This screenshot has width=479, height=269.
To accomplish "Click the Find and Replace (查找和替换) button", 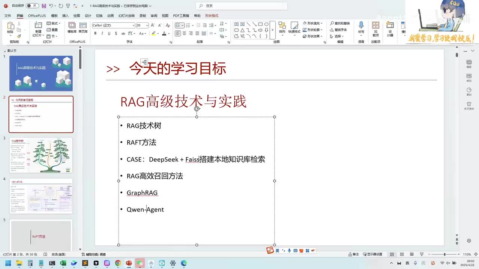I will point(340,23).
